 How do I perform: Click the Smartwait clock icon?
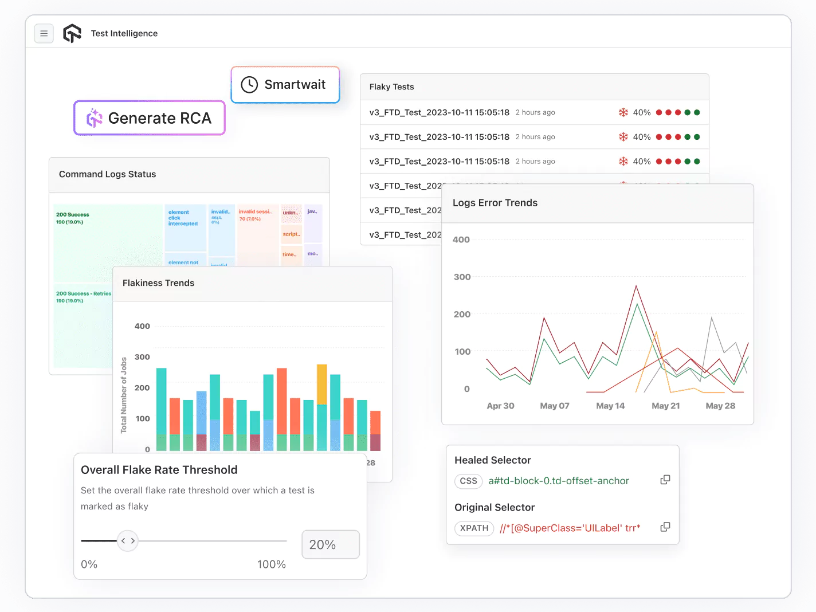click(x=249, y=85)
